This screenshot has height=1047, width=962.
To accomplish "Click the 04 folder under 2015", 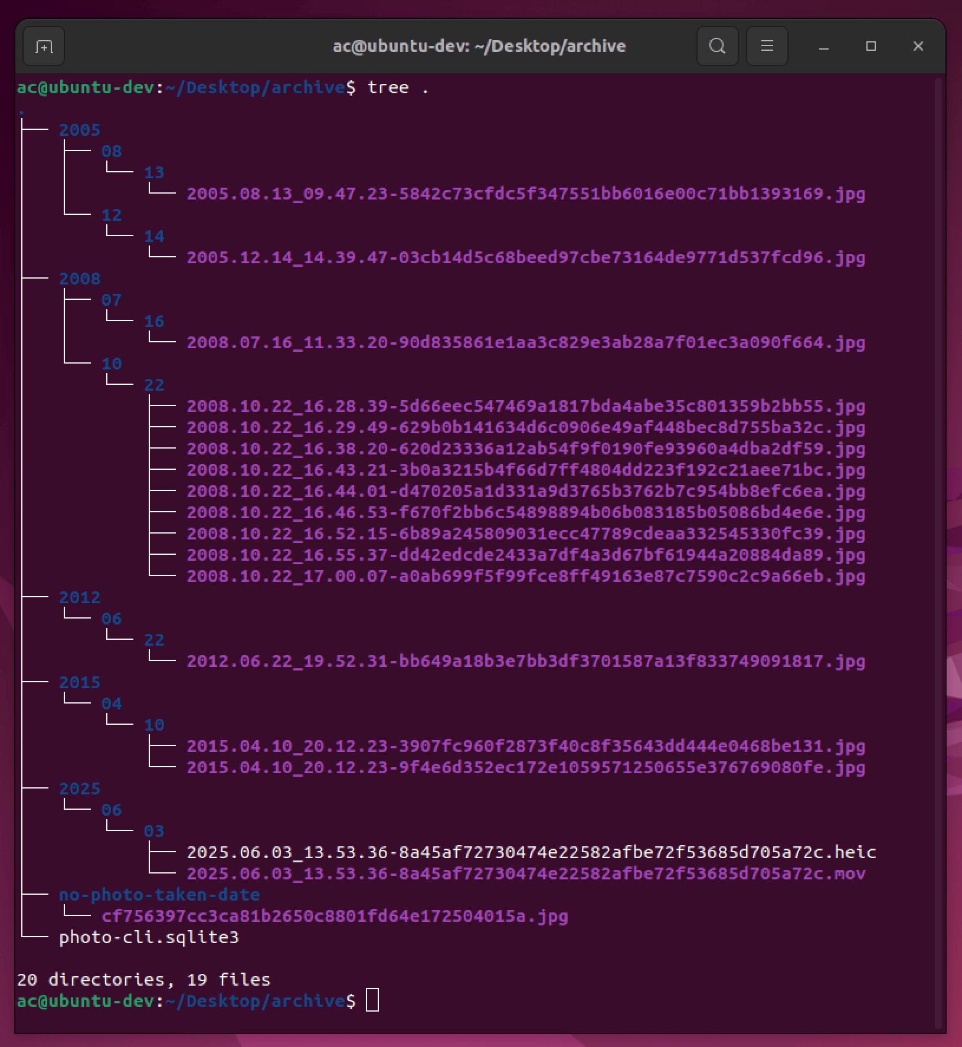I will (x=112, y=704).
